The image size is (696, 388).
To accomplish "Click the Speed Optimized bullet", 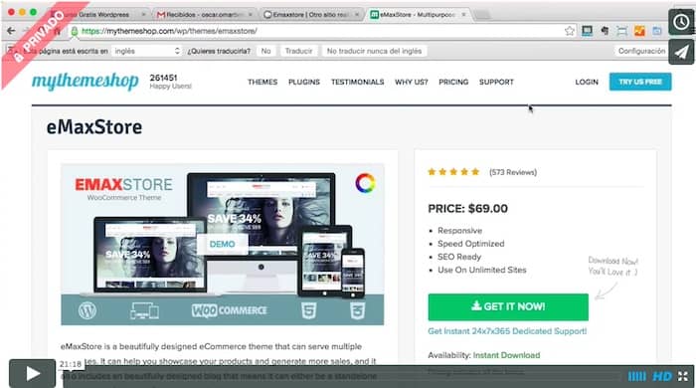I will click(471, 244).
